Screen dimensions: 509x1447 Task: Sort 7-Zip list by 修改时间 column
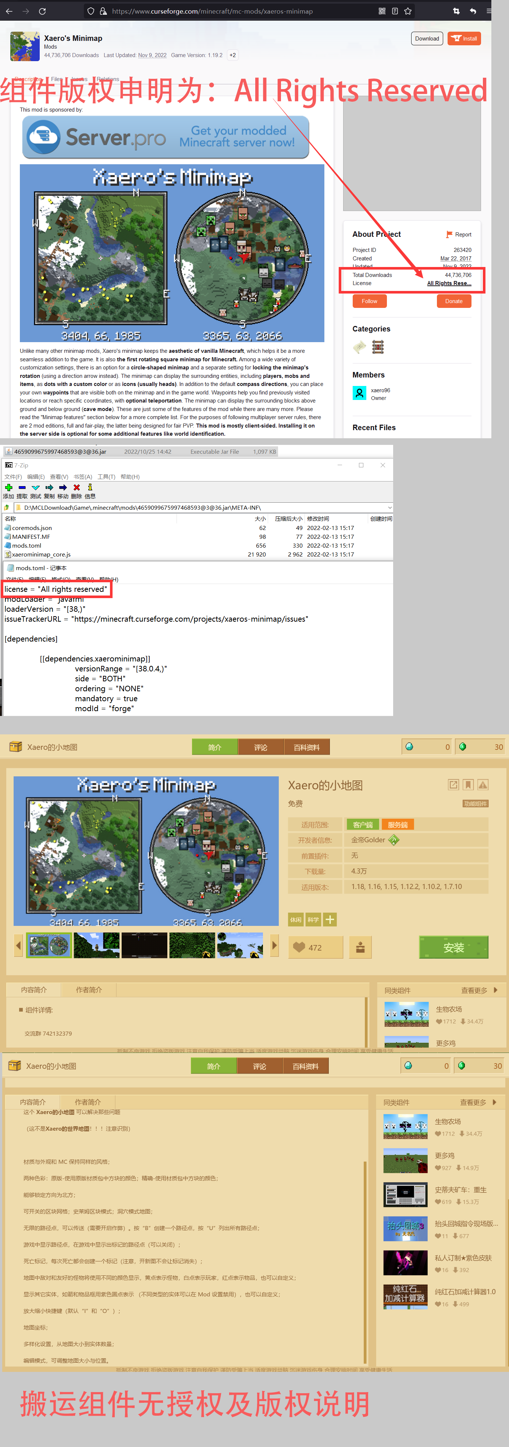click(x=318, y=519)
